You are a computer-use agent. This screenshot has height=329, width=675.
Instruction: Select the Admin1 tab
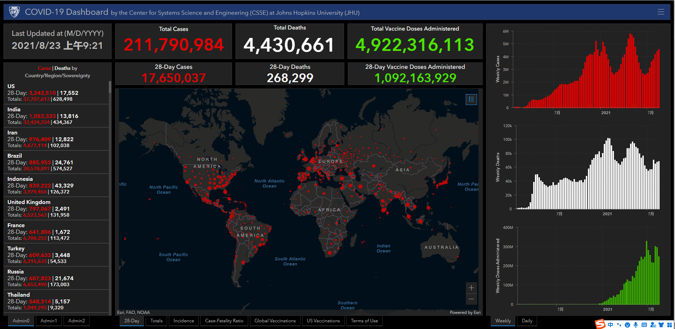pyautogui.click(x=48, y=321)
